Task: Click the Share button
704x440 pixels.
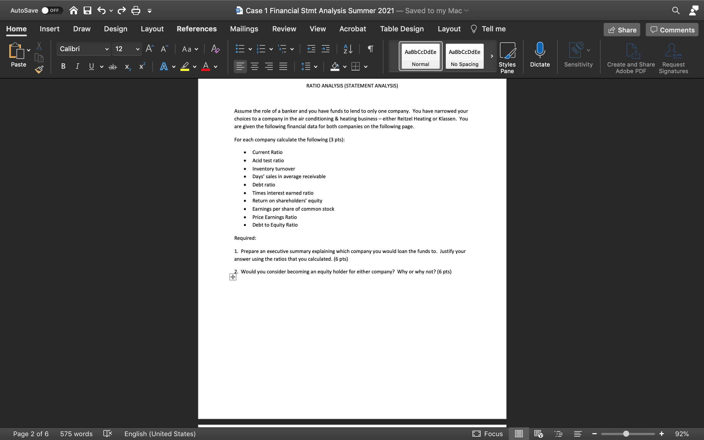Action: 622,30
